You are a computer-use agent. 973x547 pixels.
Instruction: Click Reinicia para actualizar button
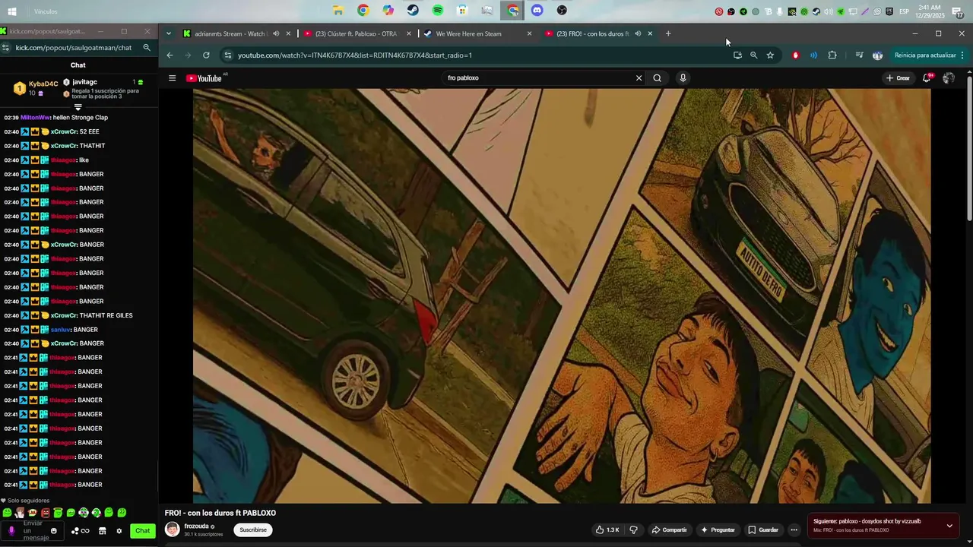pos(925,55)
